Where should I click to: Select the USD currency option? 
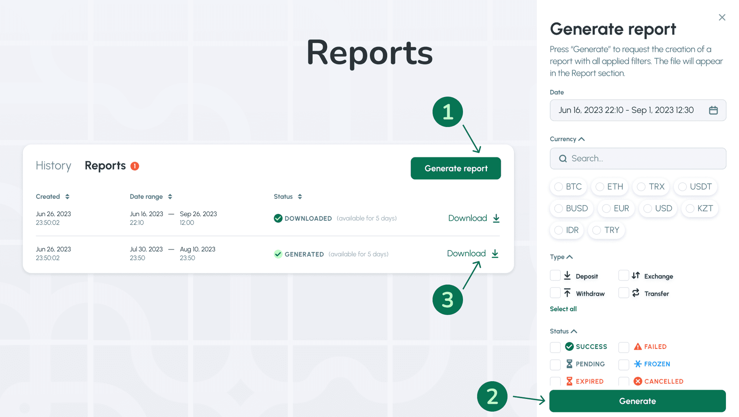658,208
